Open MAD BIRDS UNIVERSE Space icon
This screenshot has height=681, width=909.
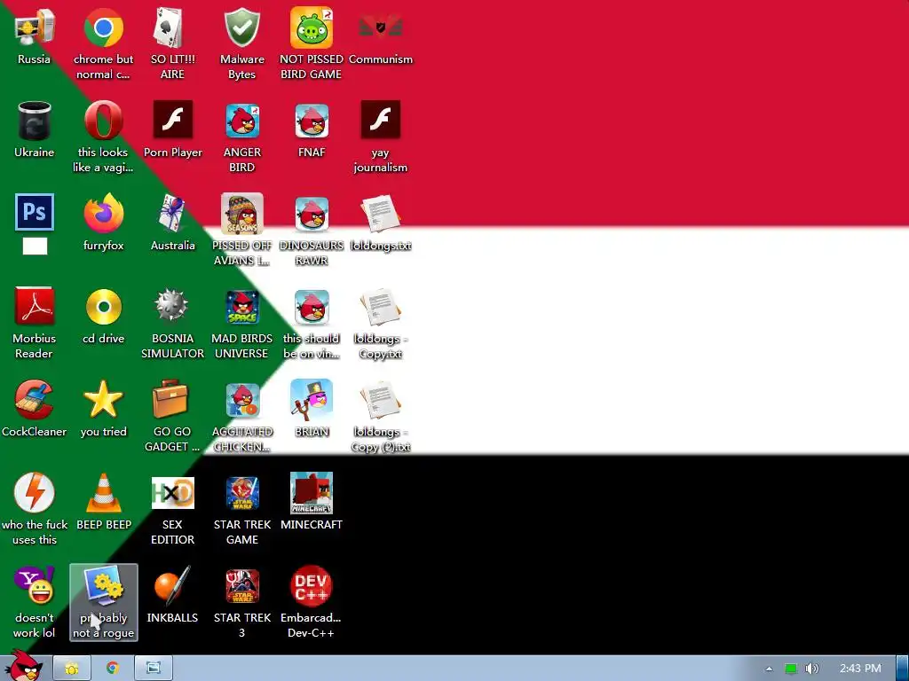coord(241,307)
